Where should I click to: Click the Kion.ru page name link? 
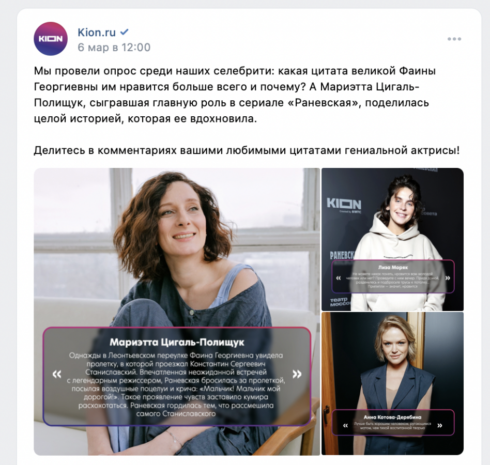97,32
